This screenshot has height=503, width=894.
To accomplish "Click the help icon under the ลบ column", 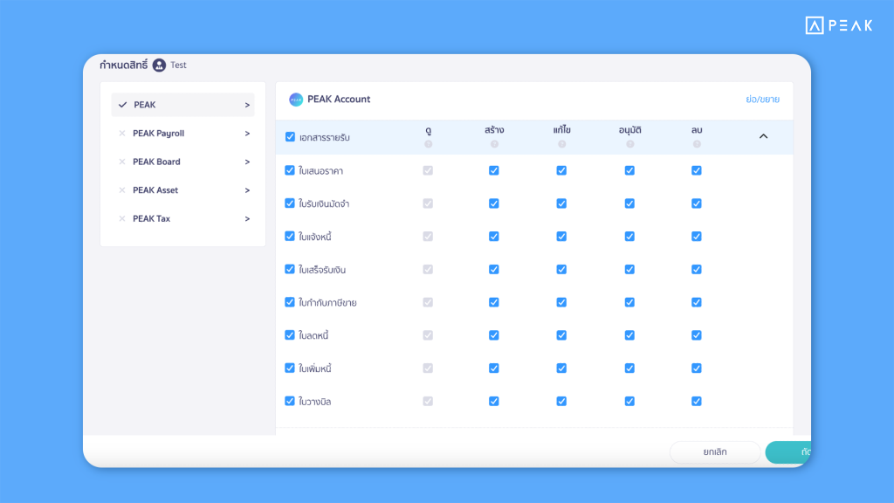I will (697, 144).
